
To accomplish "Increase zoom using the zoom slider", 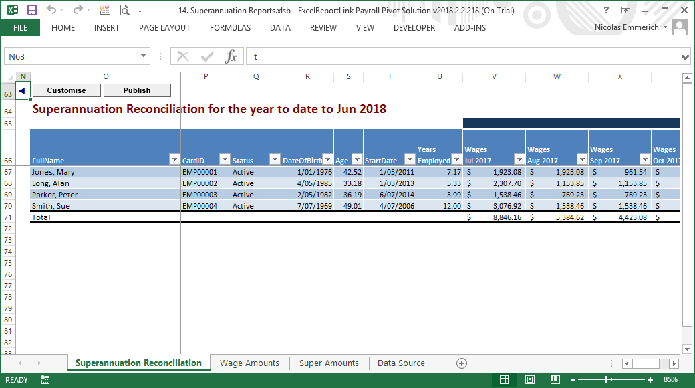I will [x=649, y=379].
